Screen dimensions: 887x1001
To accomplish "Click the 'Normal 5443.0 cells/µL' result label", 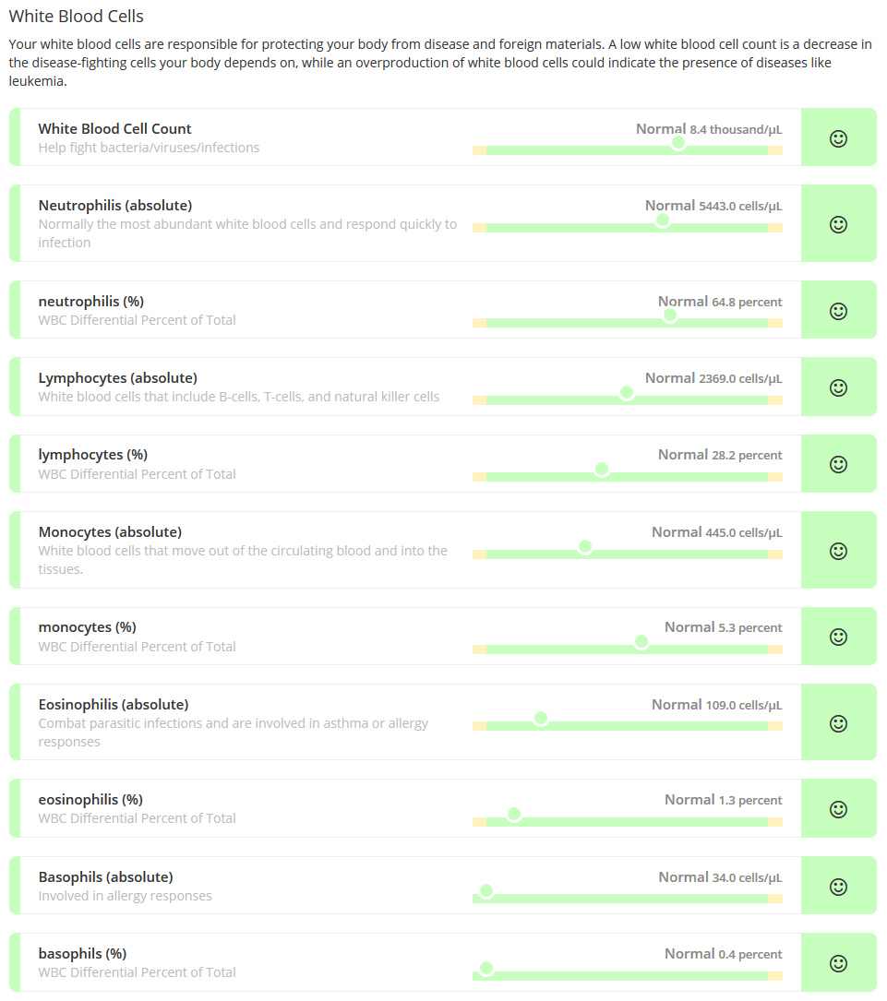I will click(713, 206).
